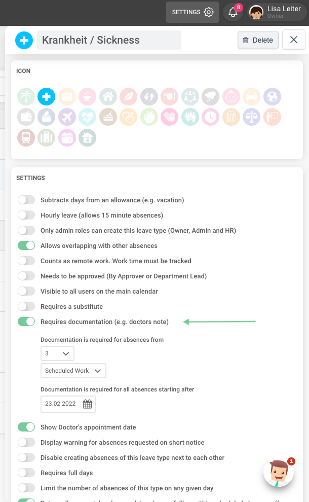Choose the clock icon from the icon grid
This screenshot has height=502, width=309.
tap(210, 117)
